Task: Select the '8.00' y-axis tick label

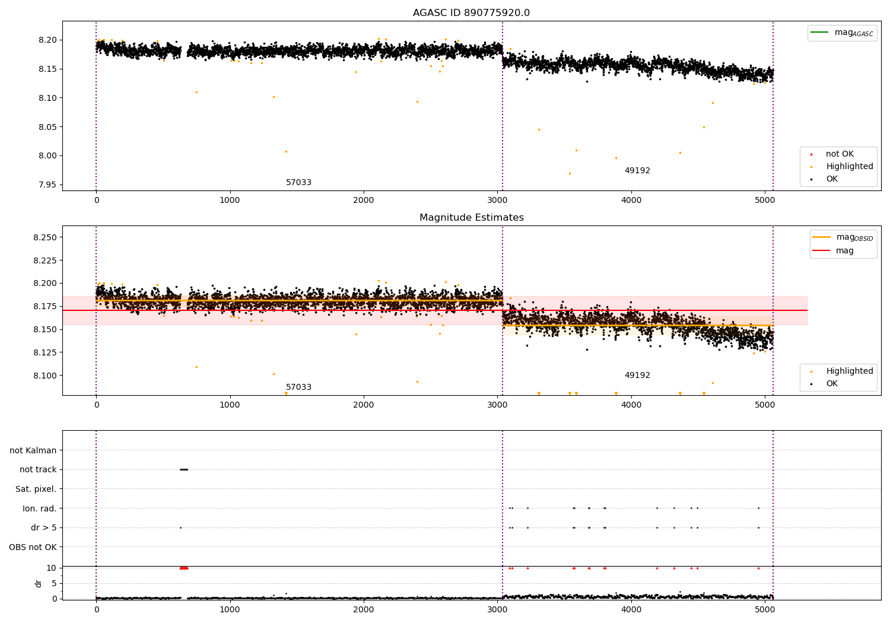Action: [x=47, y=156]
